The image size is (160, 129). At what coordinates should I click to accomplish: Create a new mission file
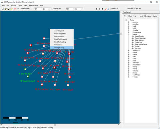tap(3, 9)
